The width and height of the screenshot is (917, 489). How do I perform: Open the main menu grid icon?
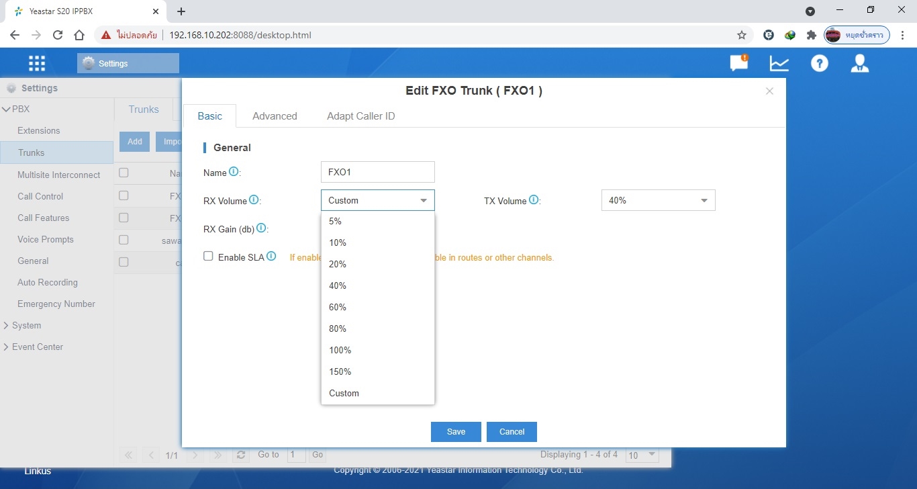pyautogui.click(x=37, y=63)
